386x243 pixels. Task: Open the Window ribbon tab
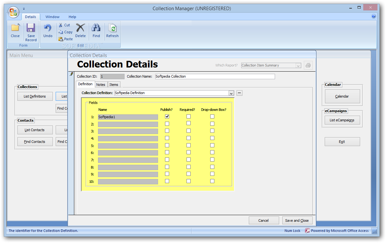52,17
